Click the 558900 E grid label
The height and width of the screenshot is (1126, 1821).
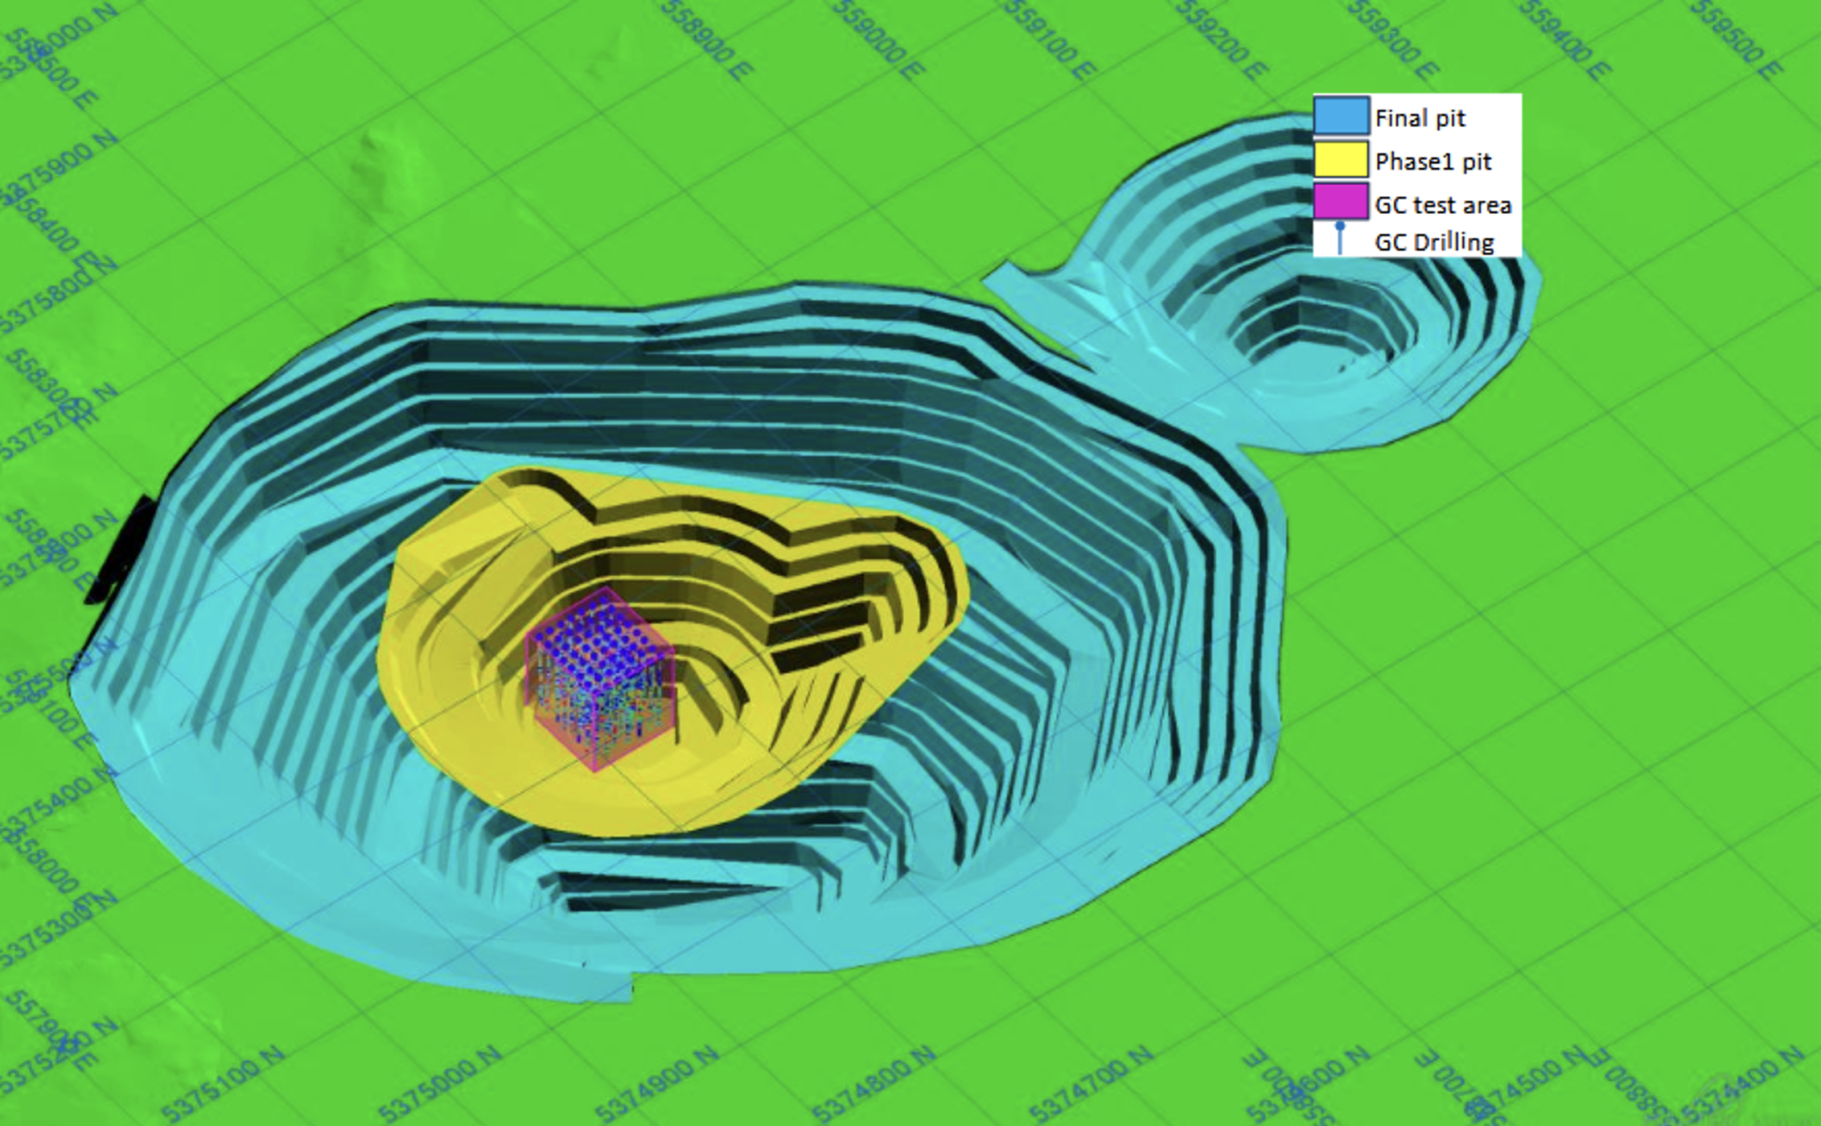[705, 40]
